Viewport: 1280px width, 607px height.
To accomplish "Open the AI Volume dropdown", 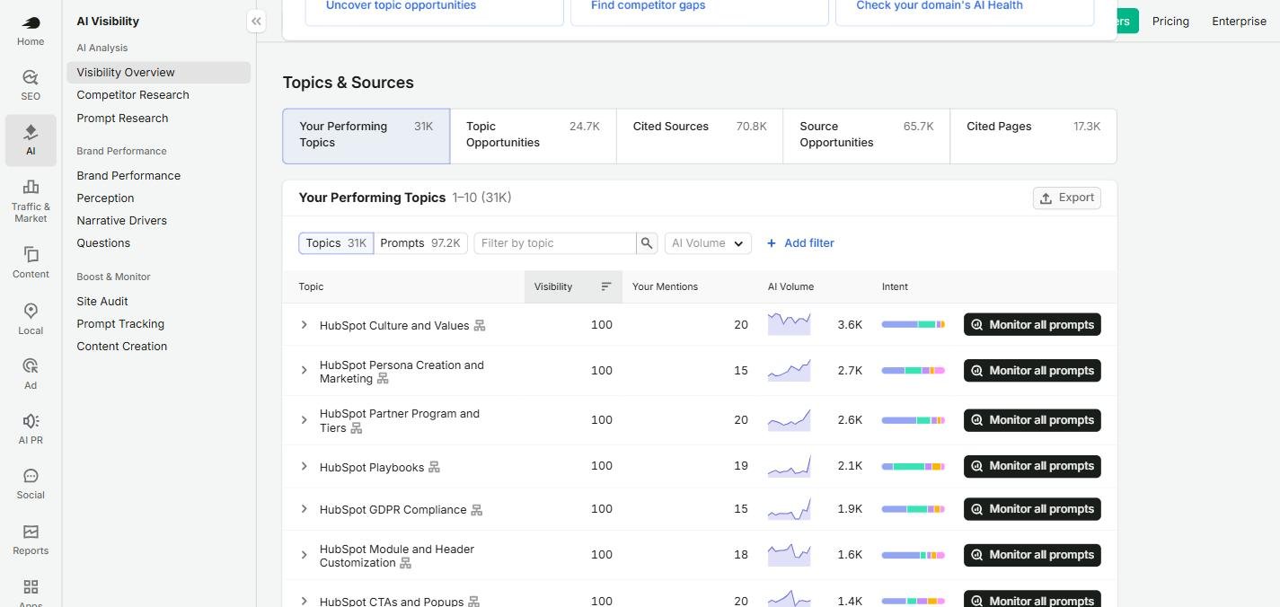I will [708, 243].
